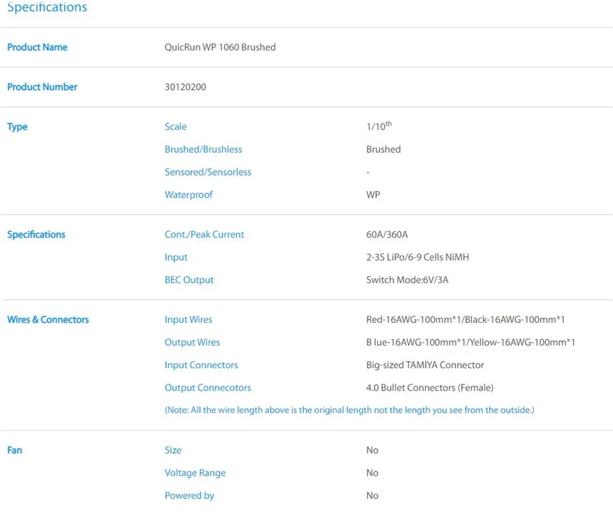Click the Specifications page heading
The height and width of the screenshot is (512, 613).
(x=47, y=7)
